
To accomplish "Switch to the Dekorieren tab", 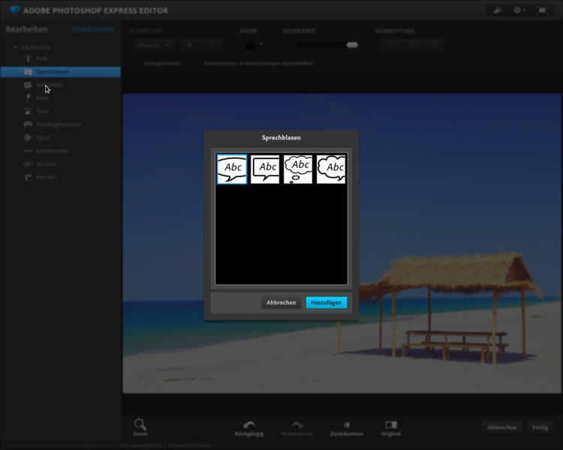I will (x=94, y=29).
